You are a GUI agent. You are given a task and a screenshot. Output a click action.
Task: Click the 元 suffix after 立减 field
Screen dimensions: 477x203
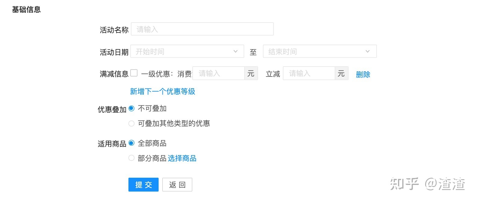pos(341,73)
